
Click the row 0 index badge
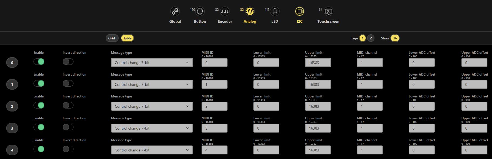(x=12, y=63)
